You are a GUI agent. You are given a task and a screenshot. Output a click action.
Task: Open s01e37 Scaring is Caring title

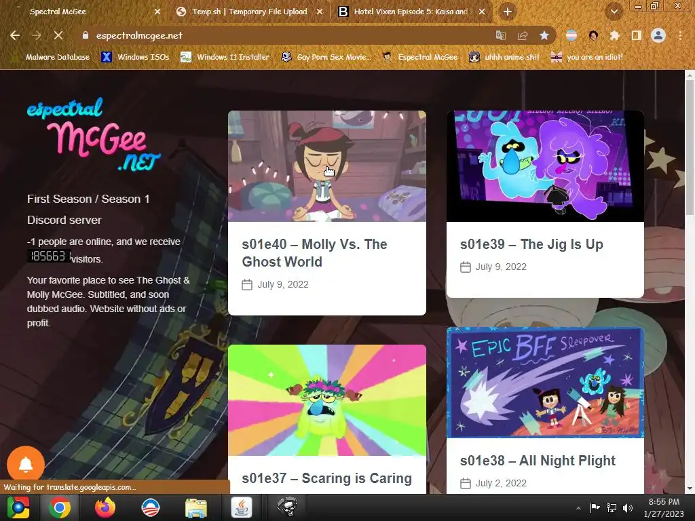click(326, 478)
